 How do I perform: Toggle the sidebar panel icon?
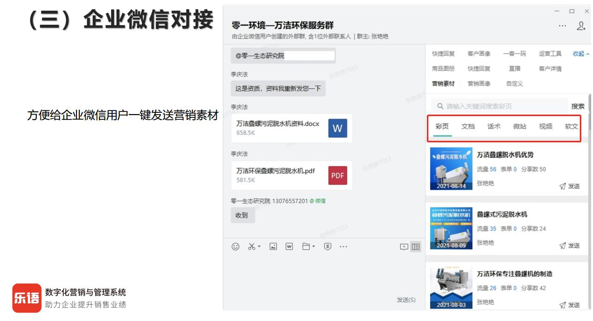point(416,247)
